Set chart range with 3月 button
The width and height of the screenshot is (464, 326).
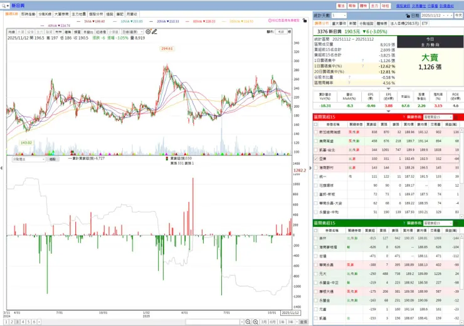[263, 322]
